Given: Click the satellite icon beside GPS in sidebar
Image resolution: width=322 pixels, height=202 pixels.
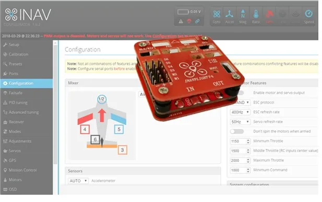Looking at the screenshot, I should pos(5,160).
